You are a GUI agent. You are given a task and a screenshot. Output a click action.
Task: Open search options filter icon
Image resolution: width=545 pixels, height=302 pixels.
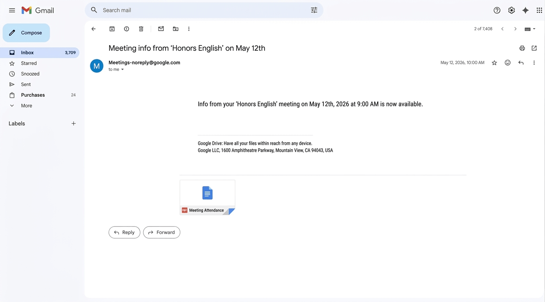pos(314,10)
